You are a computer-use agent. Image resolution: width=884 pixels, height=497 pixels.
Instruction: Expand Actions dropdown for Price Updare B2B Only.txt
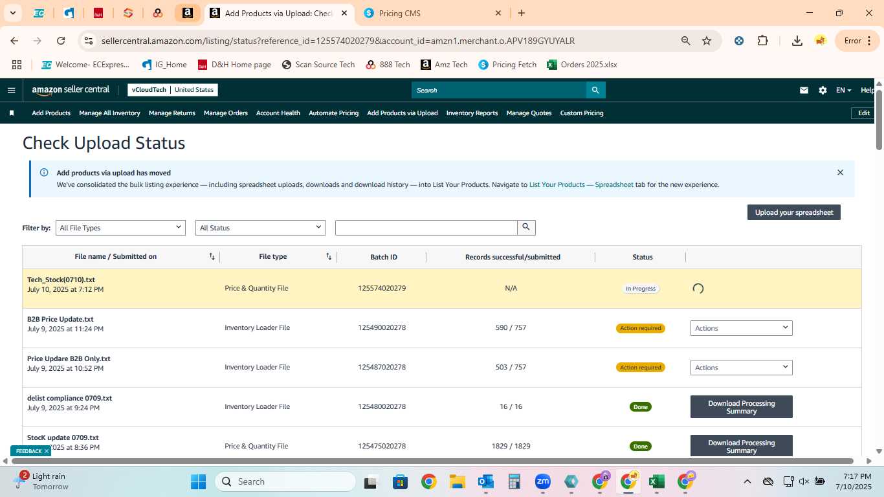pyautogui.click(x=742, y=368)
